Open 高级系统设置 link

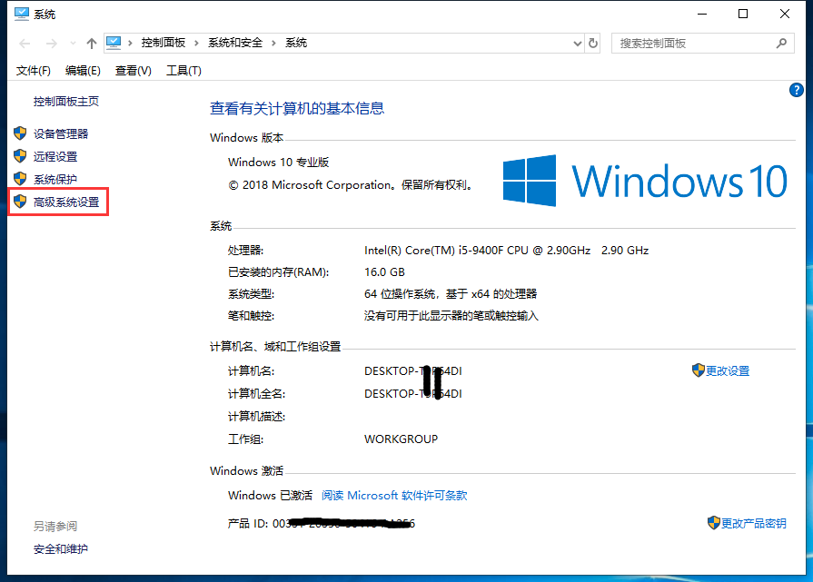tap(65, 202)
